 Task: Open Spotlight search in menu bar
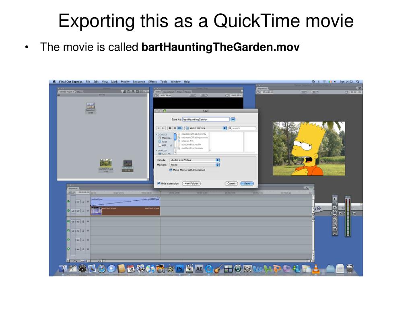[x=358, y=82]
